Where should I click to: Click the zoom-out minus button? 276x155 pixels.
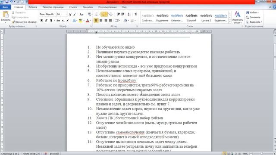(x=251, y=154)
